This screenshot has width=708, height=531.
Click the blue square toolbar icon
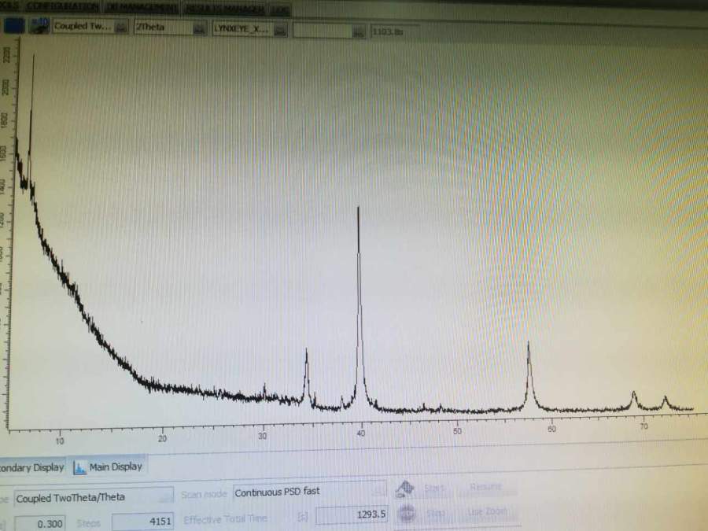[14, 25]
